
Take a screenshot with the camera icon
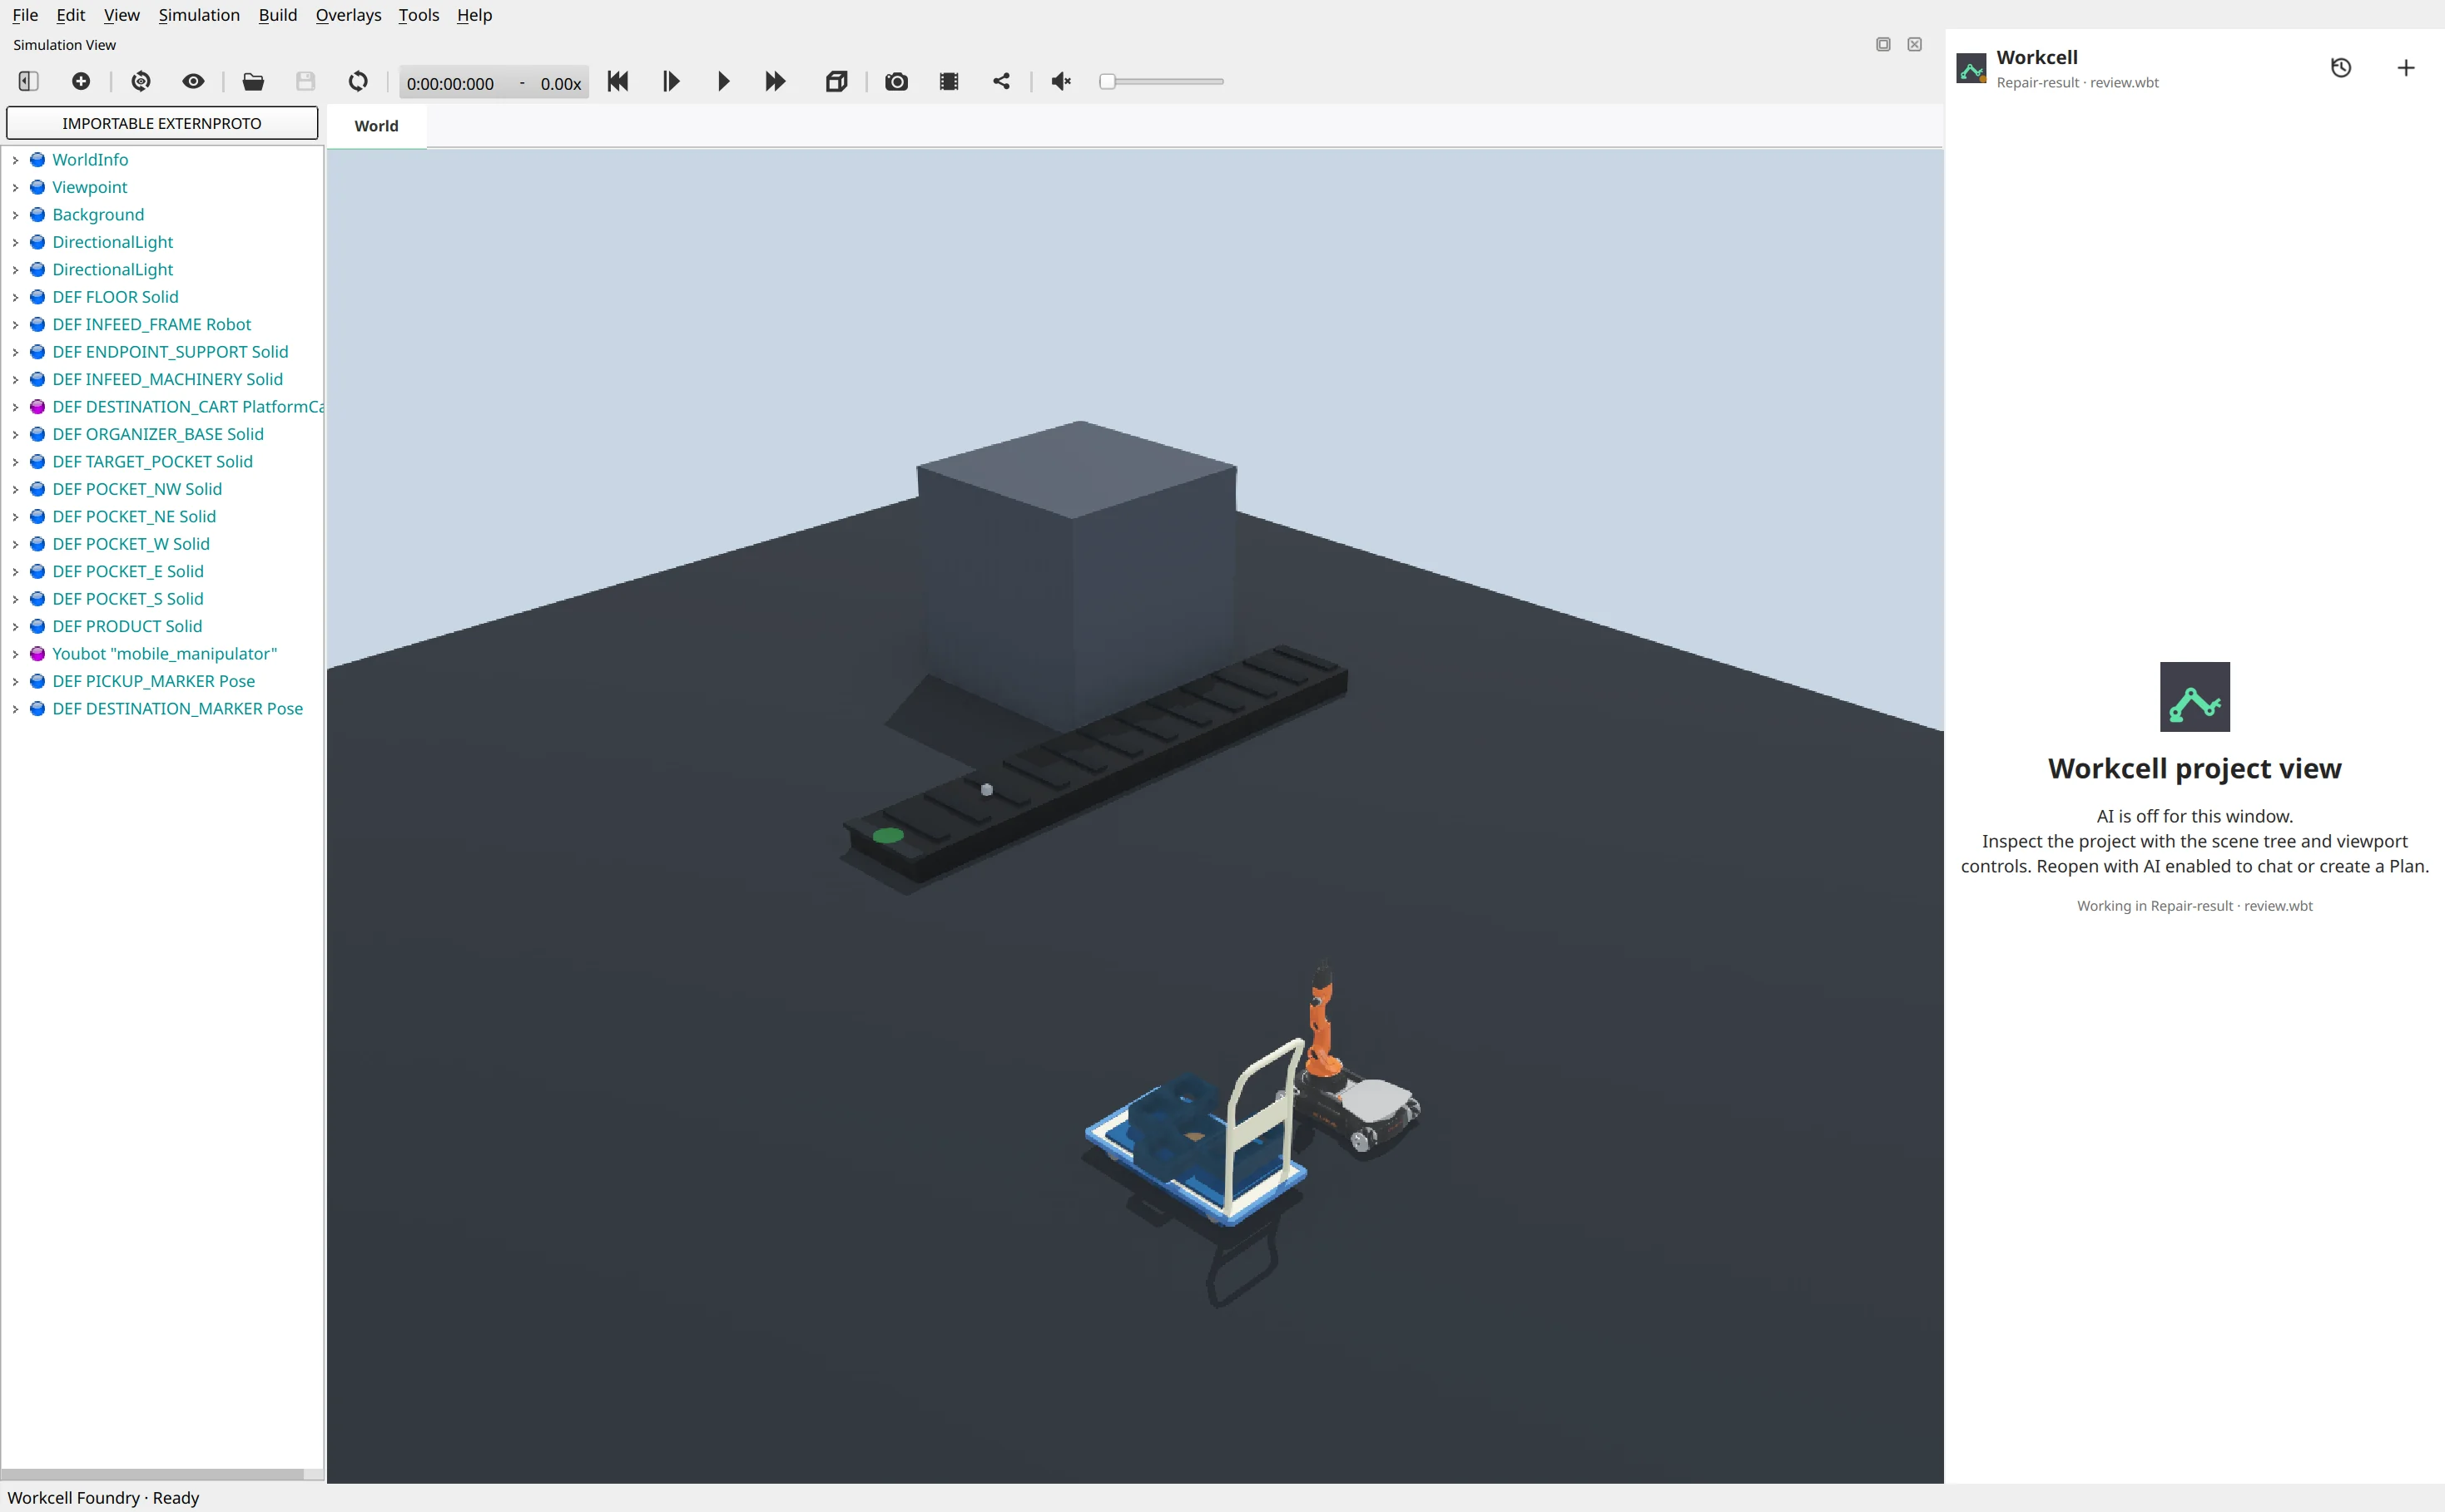[x=896, y=82]
